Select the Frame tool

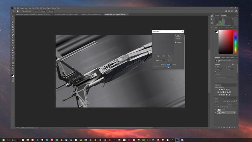point(13,30)
